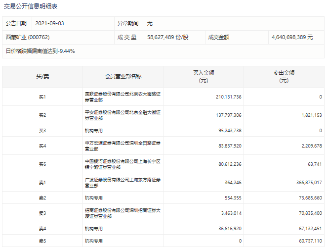This screenshot has height=247, width=327.
Task: Select buy amount 83,837,920
Action: click(x=230, y=146)
